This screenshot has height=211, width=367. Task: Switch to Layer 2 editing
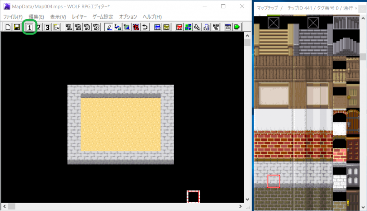39,27
